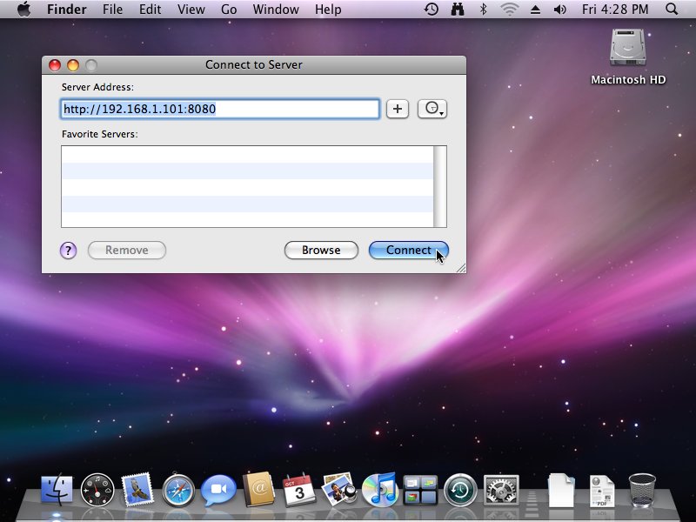The image size is (696, 522).
Task: Open the Go menu
Action: [229, 10]
